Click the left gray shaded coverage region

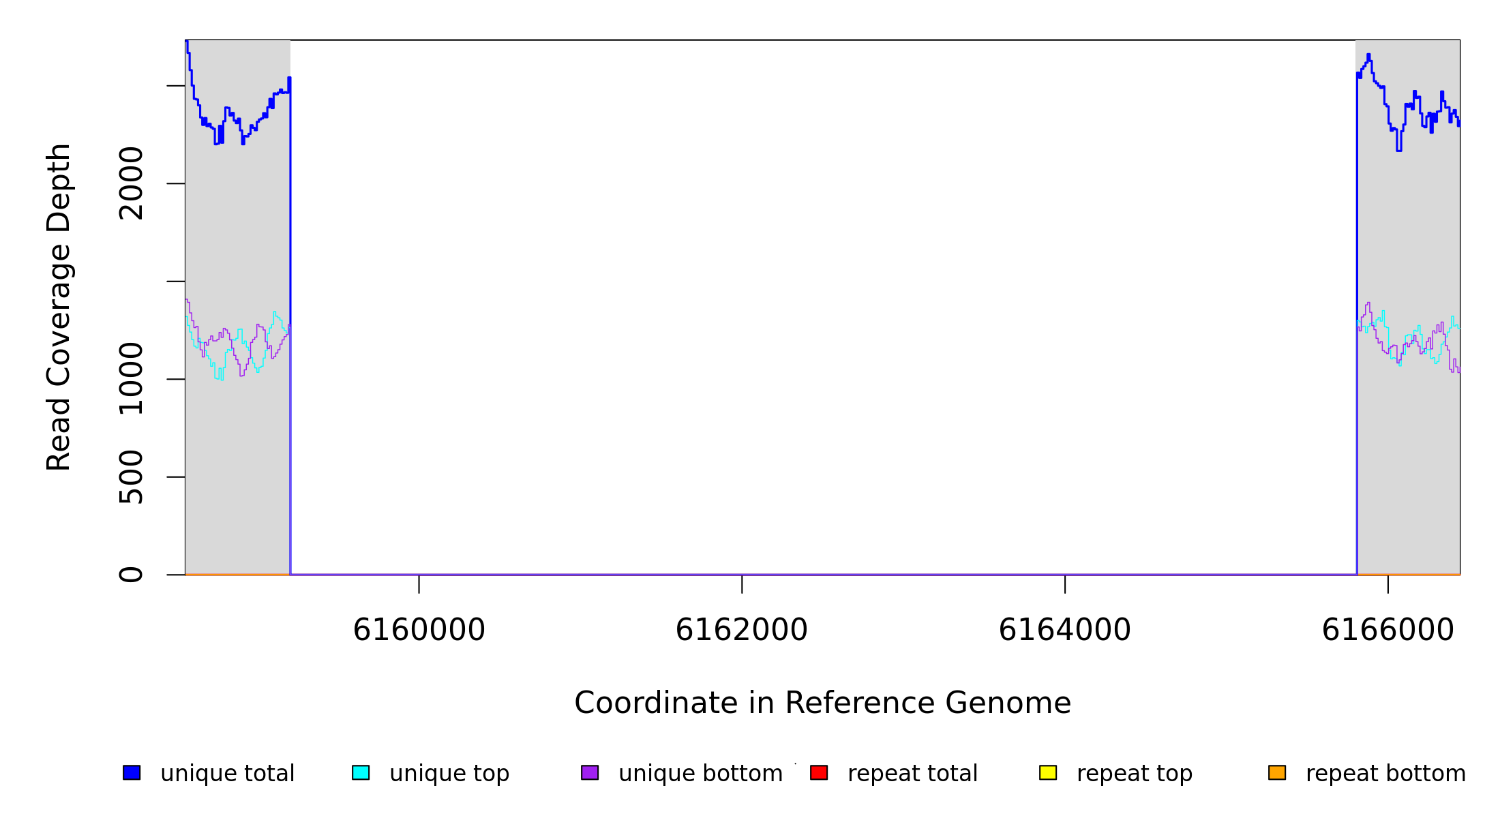tap(237, 443)
